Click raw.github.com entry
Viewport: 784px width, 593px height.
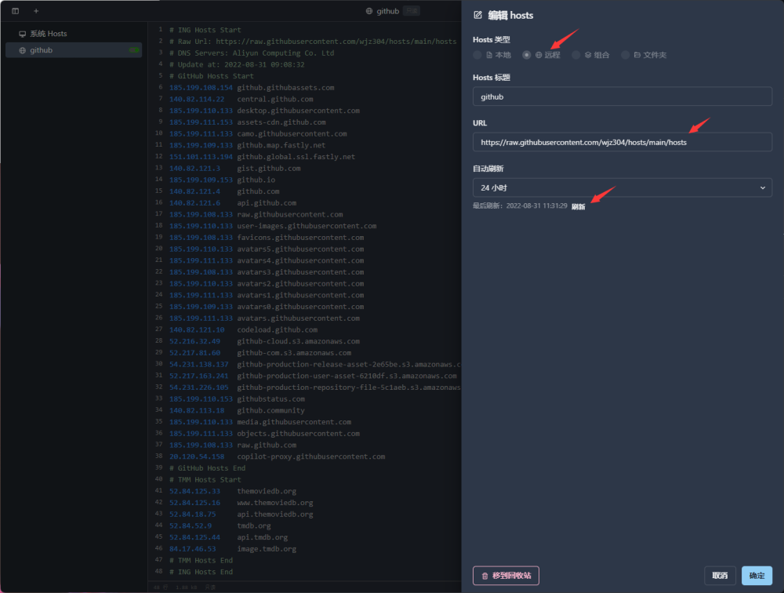point(267,445)
